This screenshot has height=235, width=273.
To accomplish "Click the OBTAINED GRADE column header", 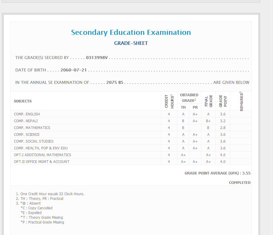I will click(189, 98).
